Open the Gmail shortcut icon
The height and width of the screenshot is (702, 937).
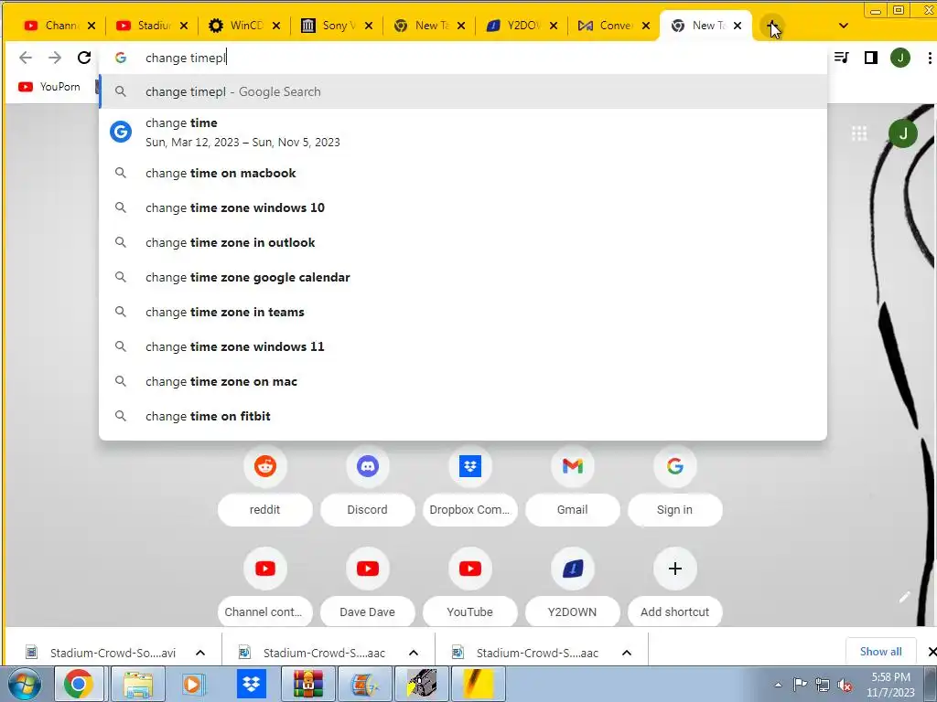click(x=573, y=465)
